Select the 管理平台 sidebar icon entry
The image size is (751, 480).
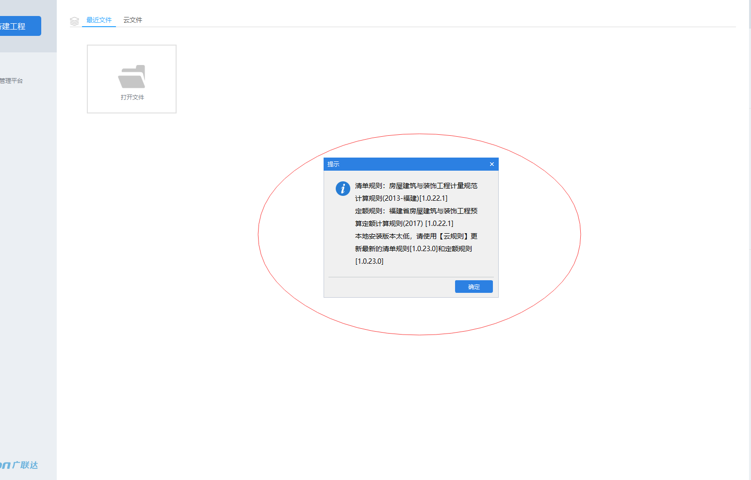(x=11, y=80)
